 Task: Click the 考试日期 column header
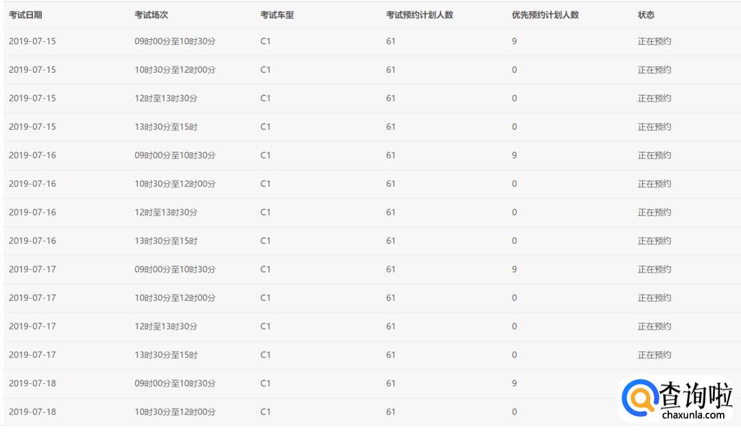[x=25, y=15]
